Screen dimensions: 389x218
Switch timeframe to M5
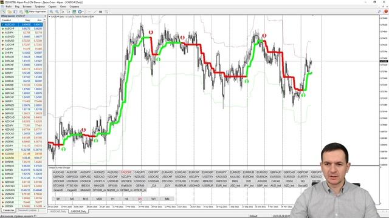[72, 199]
